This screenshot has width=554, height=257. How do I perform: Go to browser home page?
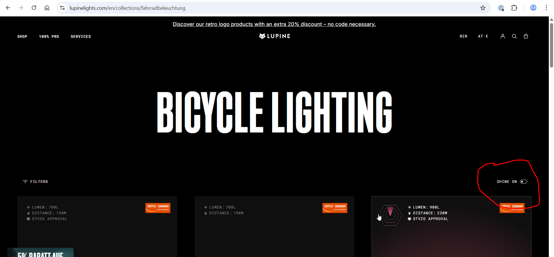[x=47, y=8]
